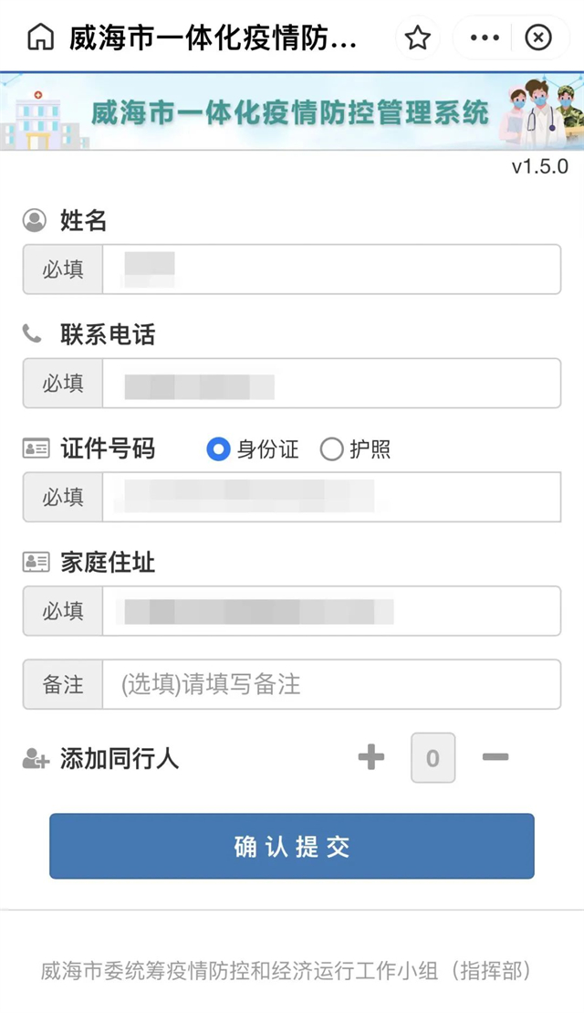Focus the 证件号码 ID number field
This screenshot has width=584, height=1013.
330,497
